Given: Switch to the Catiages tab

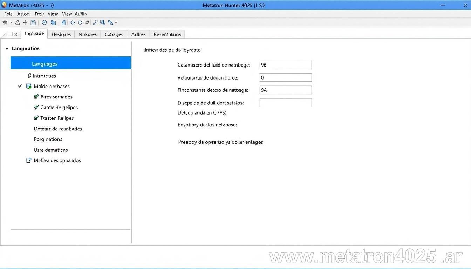Looking at the screenshot, I should (114, 34).
